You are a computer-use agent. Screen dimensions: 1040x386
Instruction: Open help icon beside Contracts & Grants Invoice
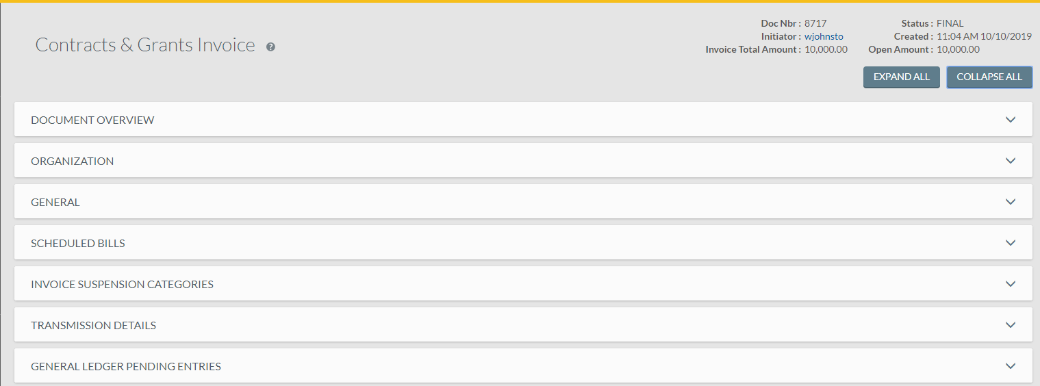pyautogui.click(x=270, y=47)
